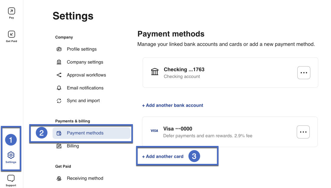Image resolution: width=331 pixels, height=188 pixels.
Task: Click the Approval workflows branch icon
Action: [x=59, y=75]
